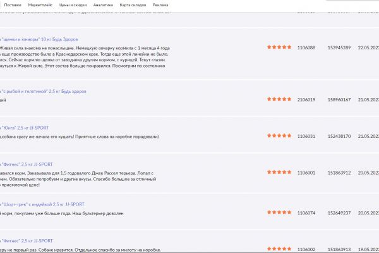
Task: Click the 21.05 date in the 1106031 row
Action: (x=368, y=137)
